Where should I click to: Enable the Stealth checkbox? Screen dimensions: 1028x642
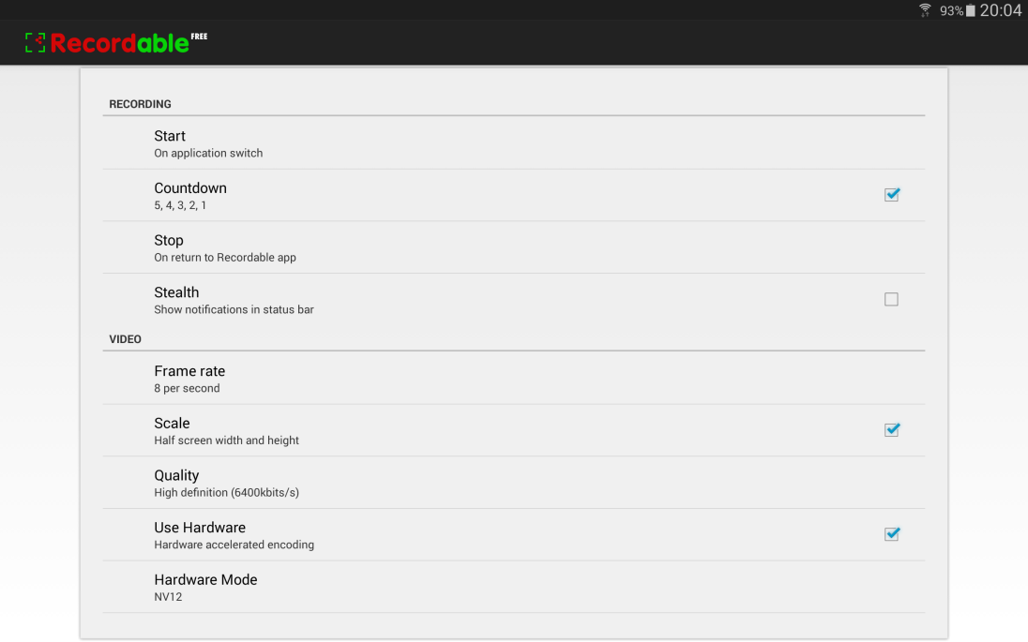[x=891, y=299]
